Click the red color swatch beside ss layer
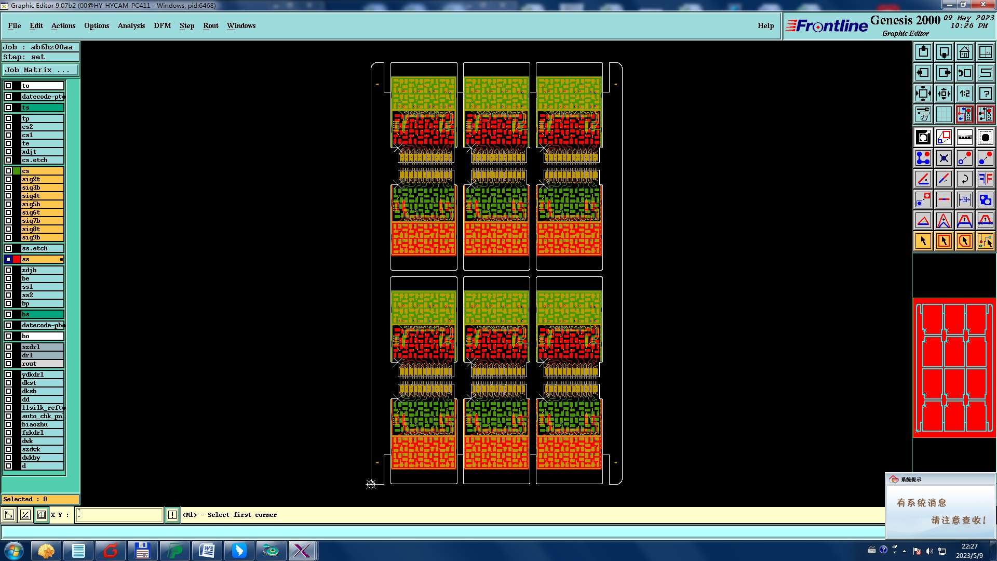This screenshot has width=997, height=561. (17, 259)
